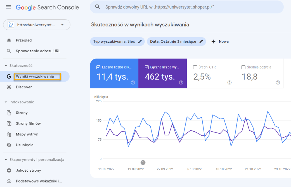The width and height of the screenshot is (291, 187).
Task: Click the search magnifier icon in URL bar
Action: click(x=97, y=7)
